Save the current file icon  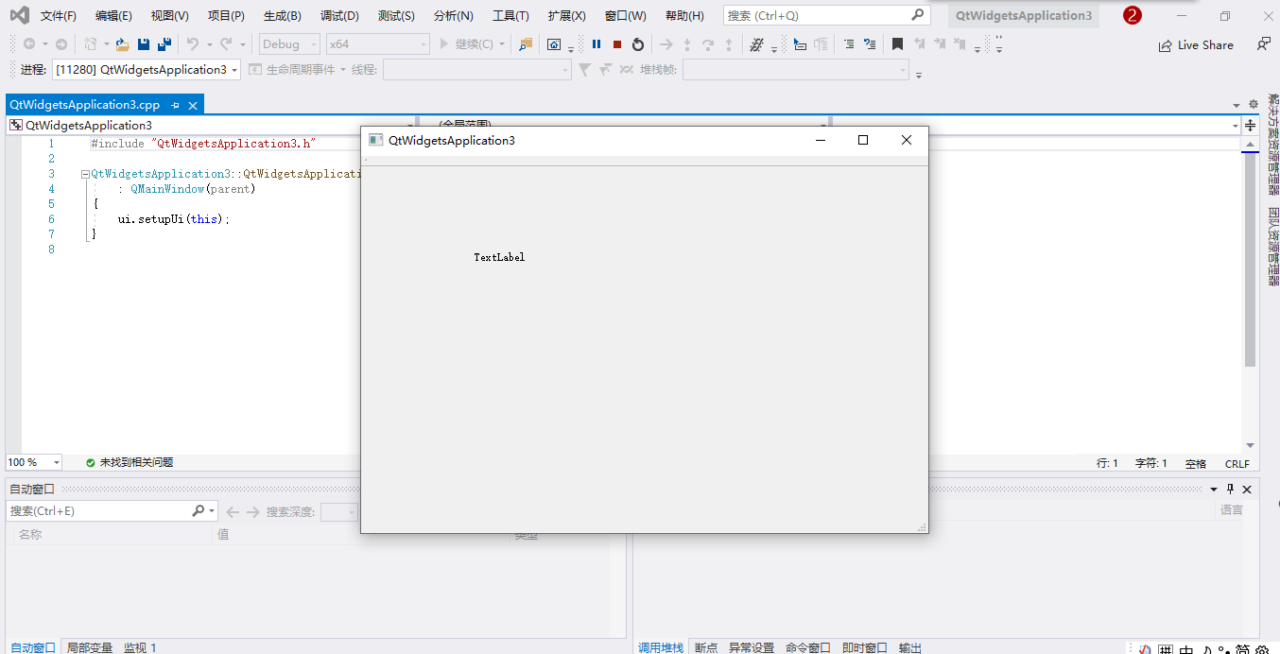coord(144,44)
